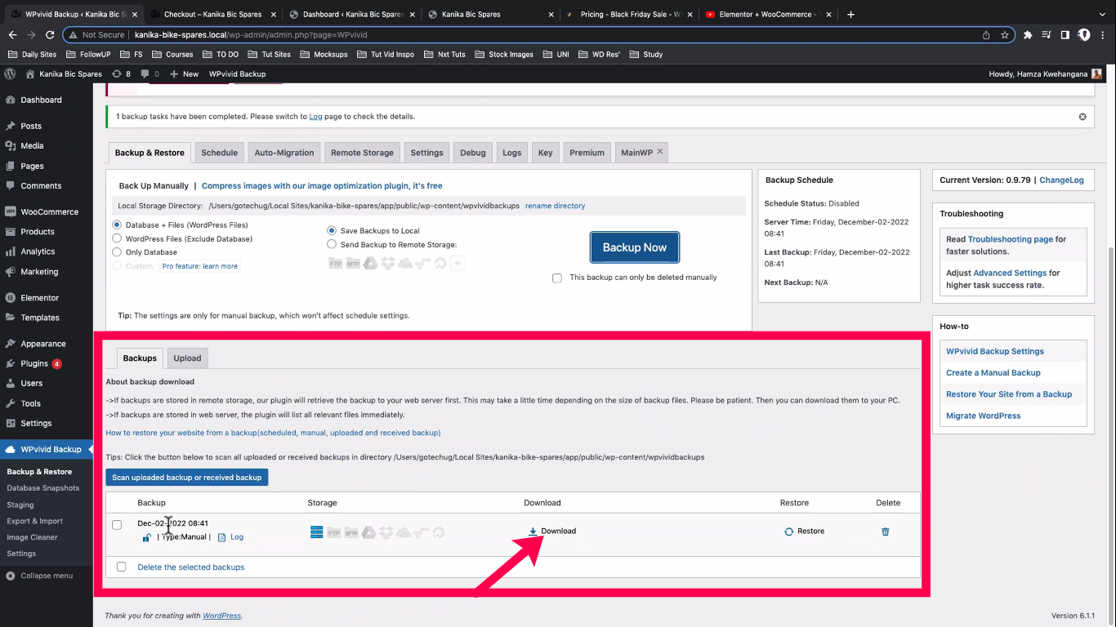Restore the Dec-02-2022 backup
This screenshot has width=1116, height=627.
pyautogui.click(x=804, y=531)
